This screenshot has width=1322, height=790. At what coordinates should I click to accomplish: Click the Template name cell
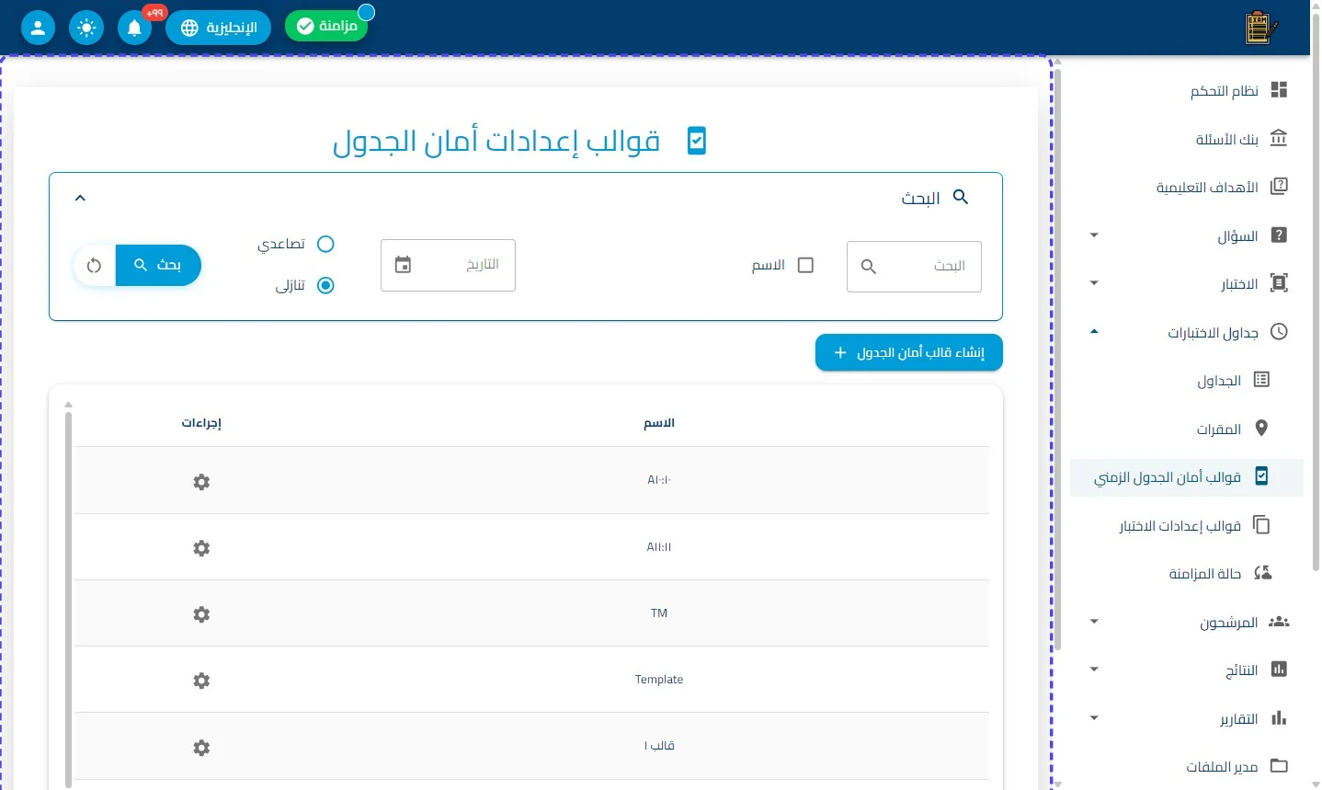[x=659, y=680]
